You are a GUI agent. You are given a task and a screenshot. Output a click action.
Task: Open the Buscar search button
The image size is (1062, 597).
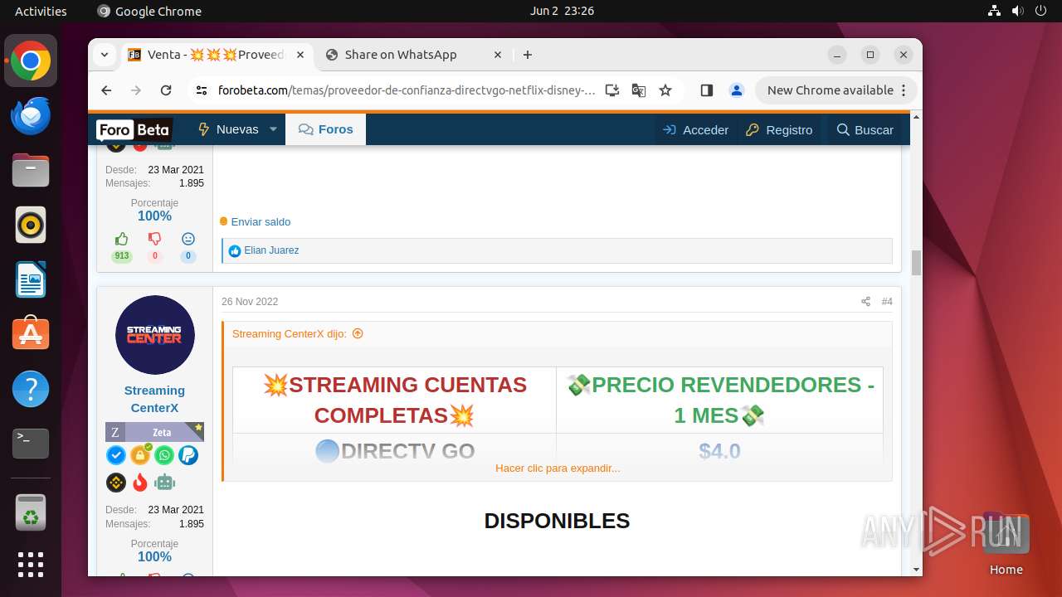click(865, 129)
